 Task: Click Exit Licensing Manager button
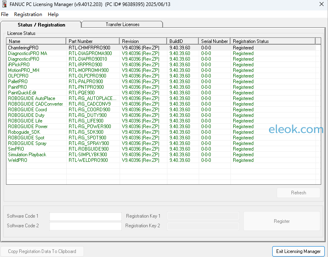pos(298,251)
